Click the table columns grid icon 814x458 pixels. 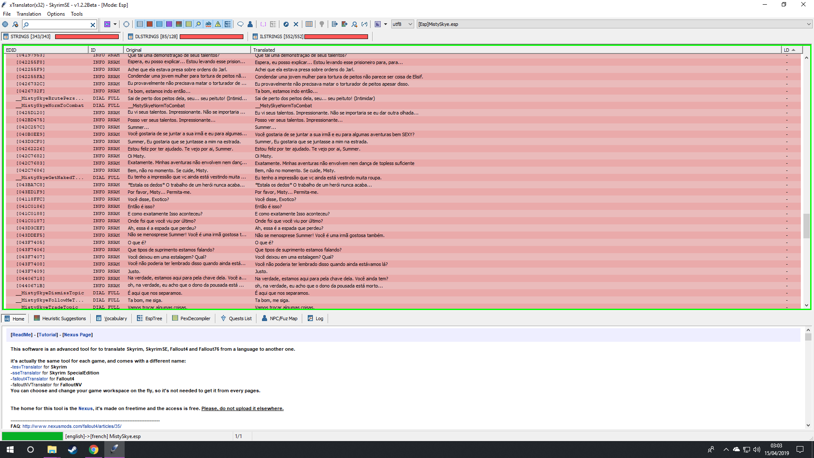[x=309, y=24]
